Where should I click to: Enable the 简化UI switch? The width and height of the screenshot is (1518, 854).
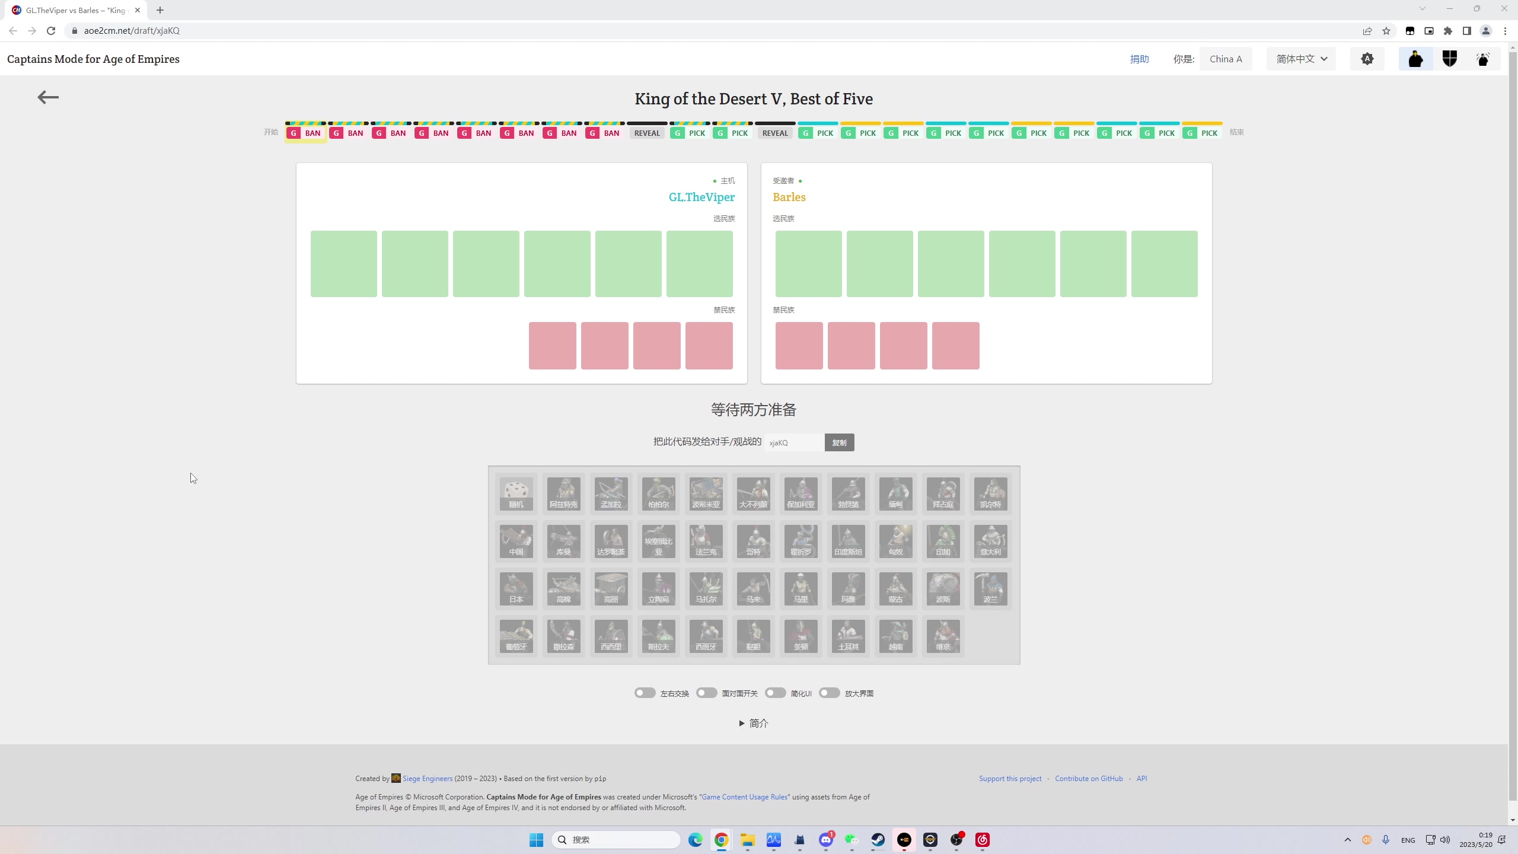pyautogui.click(x=775, y=693)
